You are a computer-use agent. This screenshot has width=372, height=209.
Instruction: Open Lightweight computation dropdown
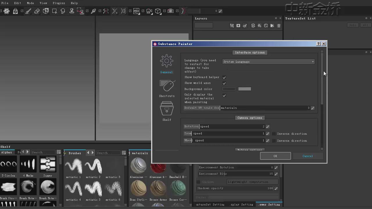[253, 182]
